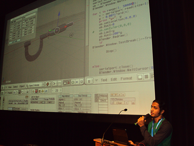The width and height of the screenshot is (194, 146).
Task: Paste texture channel from buffer icon
Action: tap(116, 95)
